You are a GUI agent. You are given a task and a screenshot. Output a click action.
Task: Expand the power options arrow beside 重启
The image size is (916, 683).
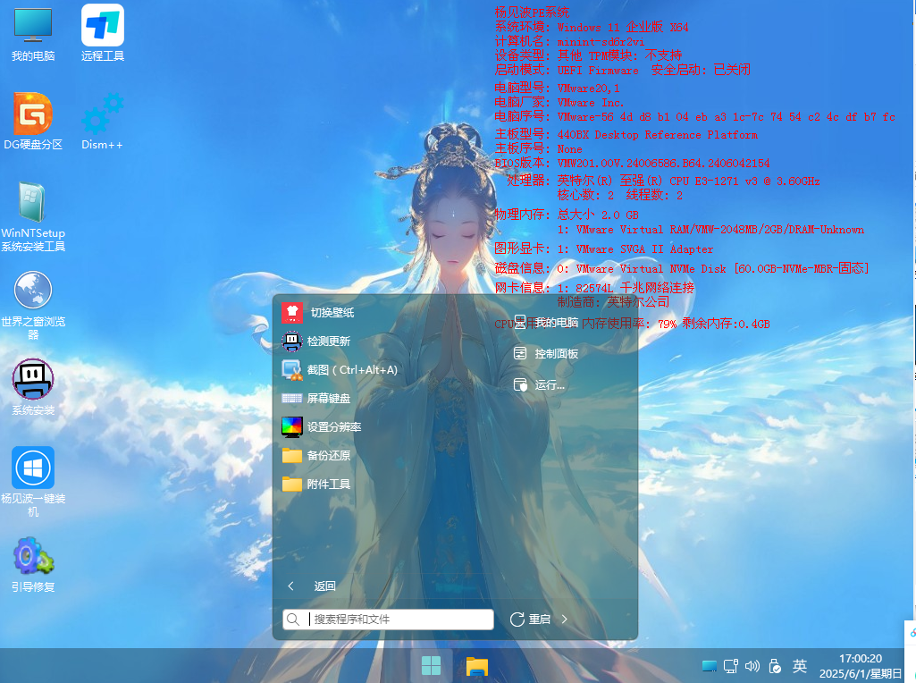point(565,620)
